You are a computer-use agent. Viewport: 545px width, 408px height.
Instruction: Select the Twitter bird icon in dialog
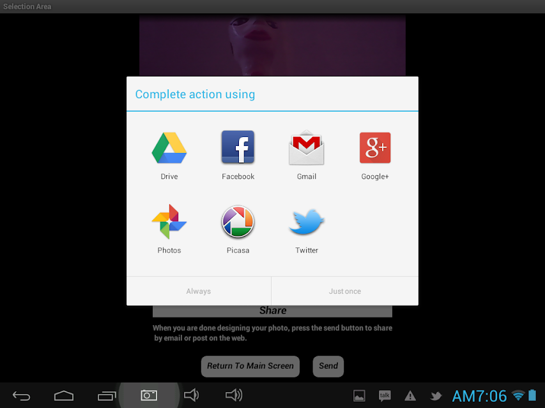(307, 222)
